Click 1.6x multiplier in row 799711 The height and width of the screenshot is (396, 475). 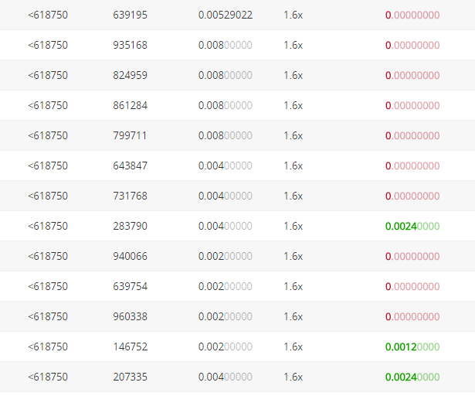pos(293,135)
